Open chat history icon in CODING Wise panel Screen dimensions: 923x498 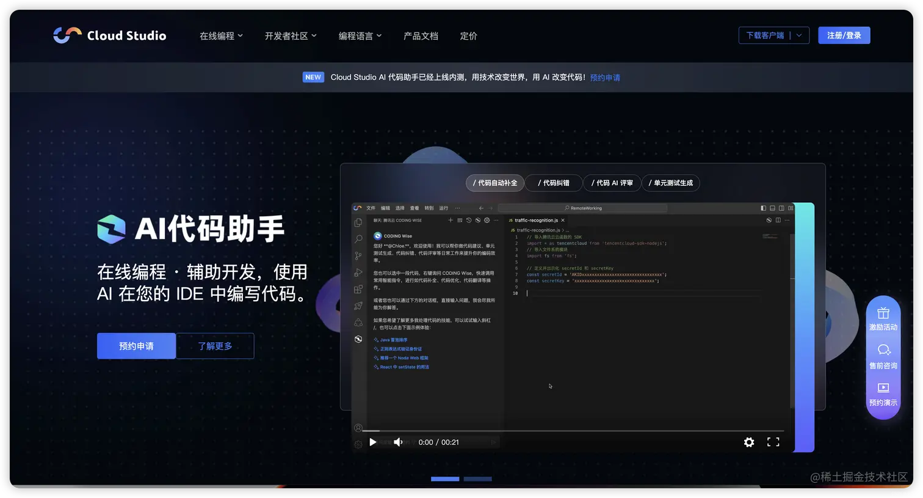469,221
